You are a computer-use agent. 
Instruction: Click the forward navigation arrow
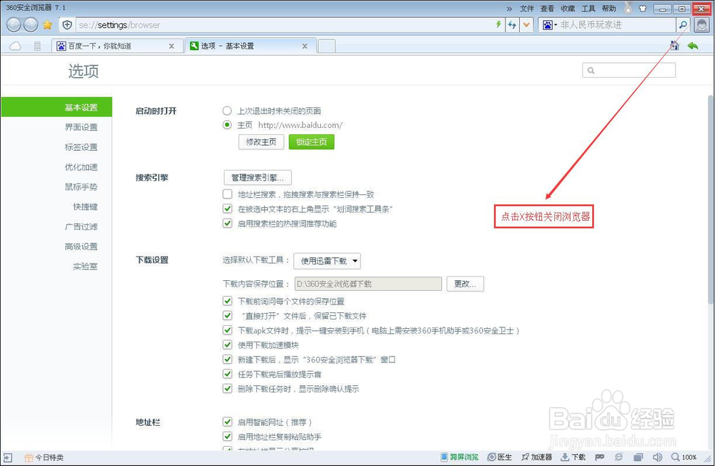pyautogui.click(x=31, y=24)
